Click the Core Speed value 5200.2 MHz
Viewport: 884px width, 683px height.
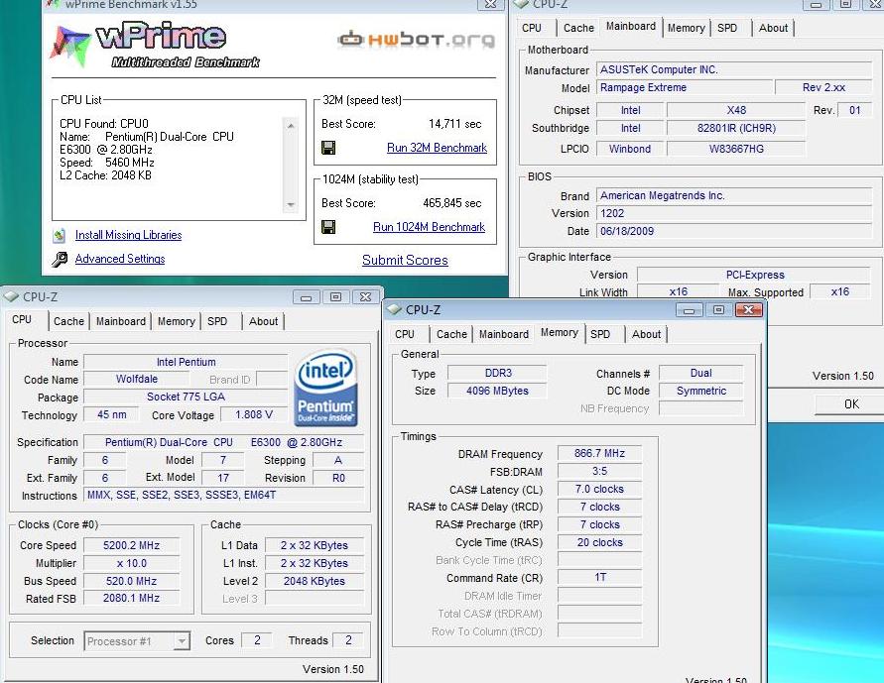tap(131, 545)
